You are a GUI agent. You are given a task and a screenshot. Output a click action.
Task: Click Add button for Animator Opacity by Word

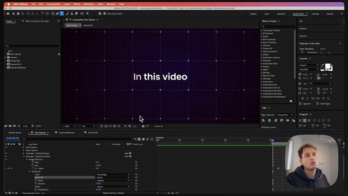pyautogui.click(x=128, y=156)
